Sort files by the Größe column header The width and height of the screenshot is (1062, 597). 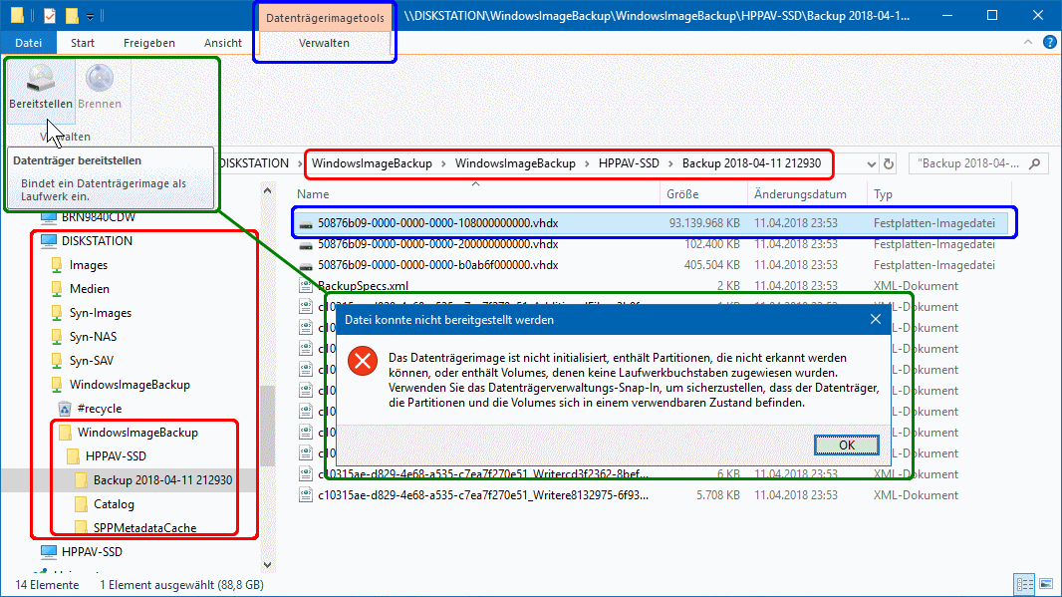pyautogui.click(x=682, y=194)
